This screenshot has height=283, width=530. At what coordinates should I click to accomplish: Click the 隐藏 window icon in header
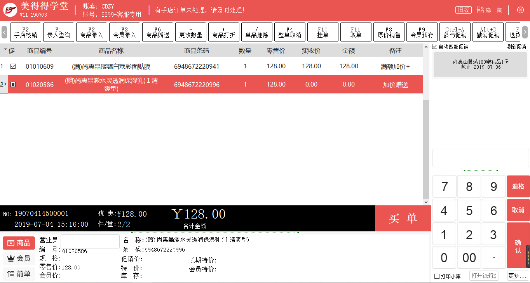(481, 10)
